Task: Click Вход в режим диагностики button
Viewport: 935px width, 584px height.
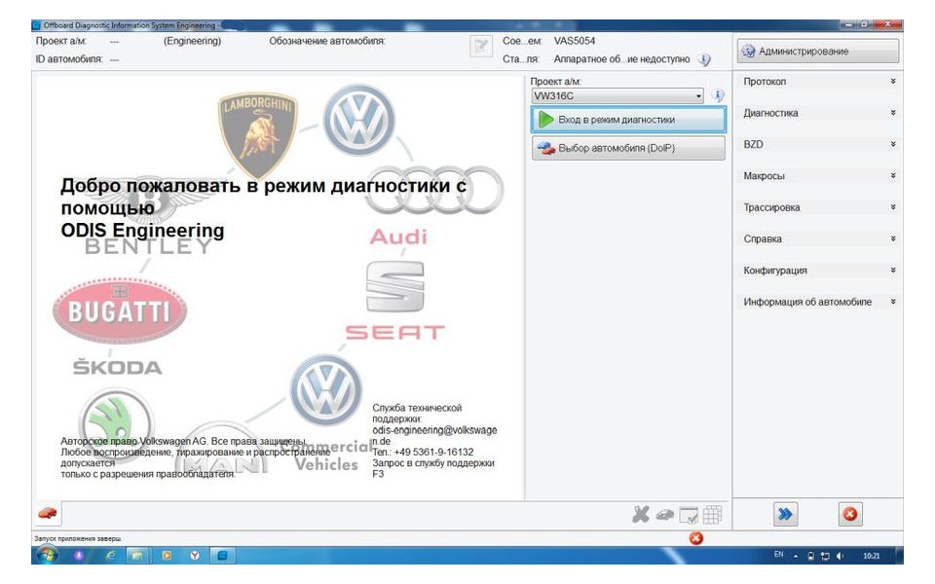Action: [628, 120]
